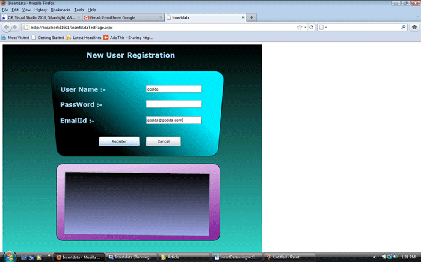Focus the EmailId text field
The width and height of the screenshot is (421, 262).
(174, 120)
